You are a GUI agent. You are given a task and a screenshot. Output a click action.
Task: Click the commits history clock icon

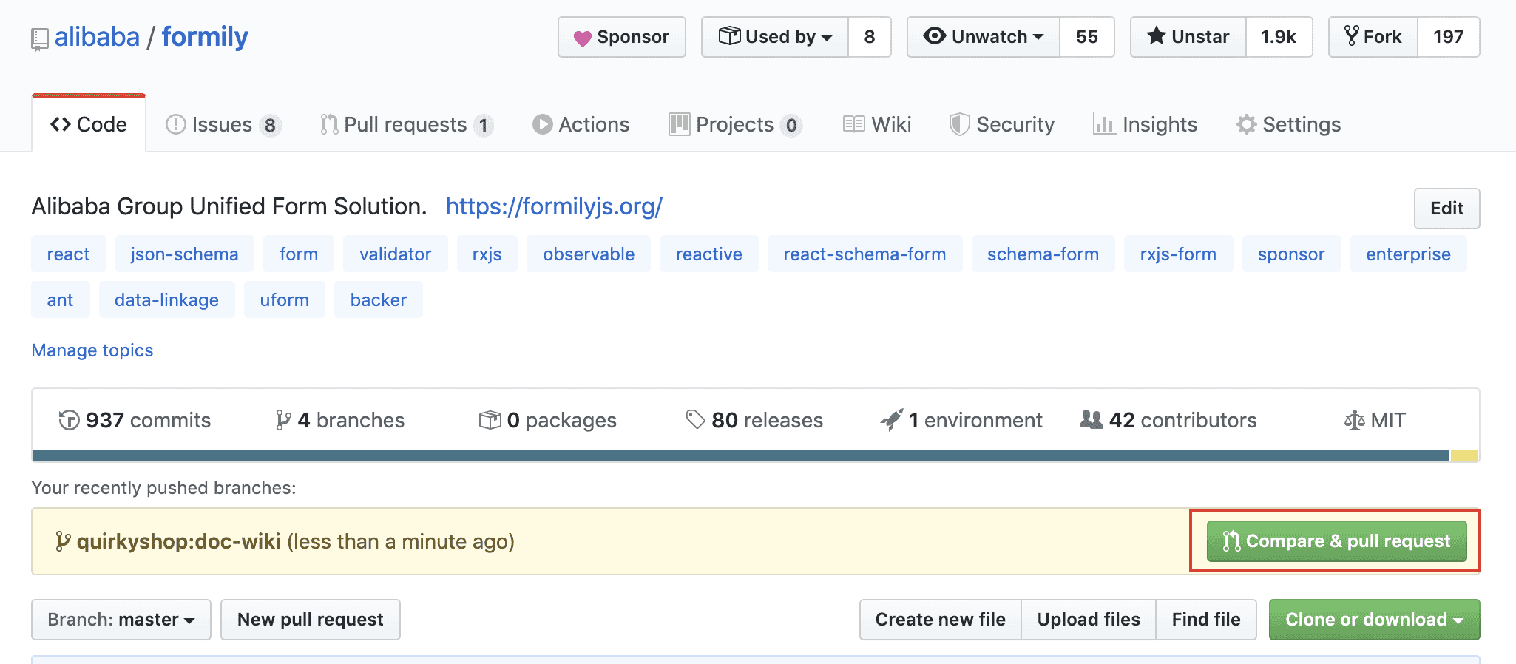pyautogui.click(x=69, y=421)
